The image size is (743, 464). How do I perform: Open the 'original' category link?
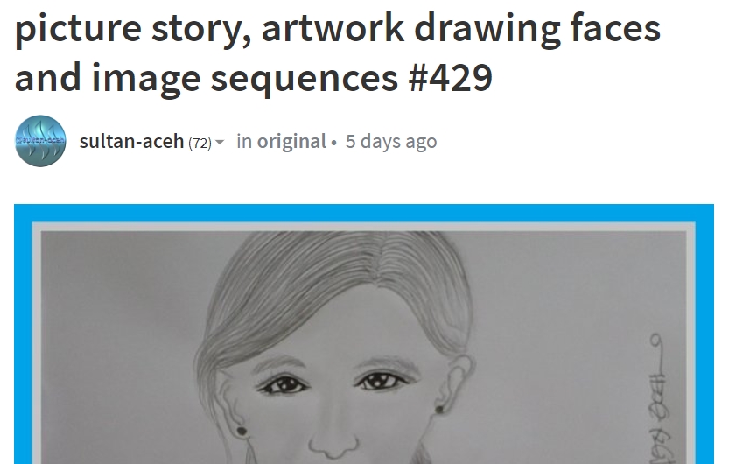pyautogui.click(x=291, y=141)
